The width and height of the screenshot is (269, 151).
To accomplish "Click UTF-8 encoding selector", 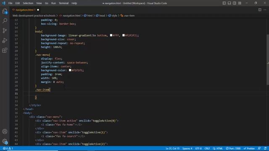I will pos(198,148).
